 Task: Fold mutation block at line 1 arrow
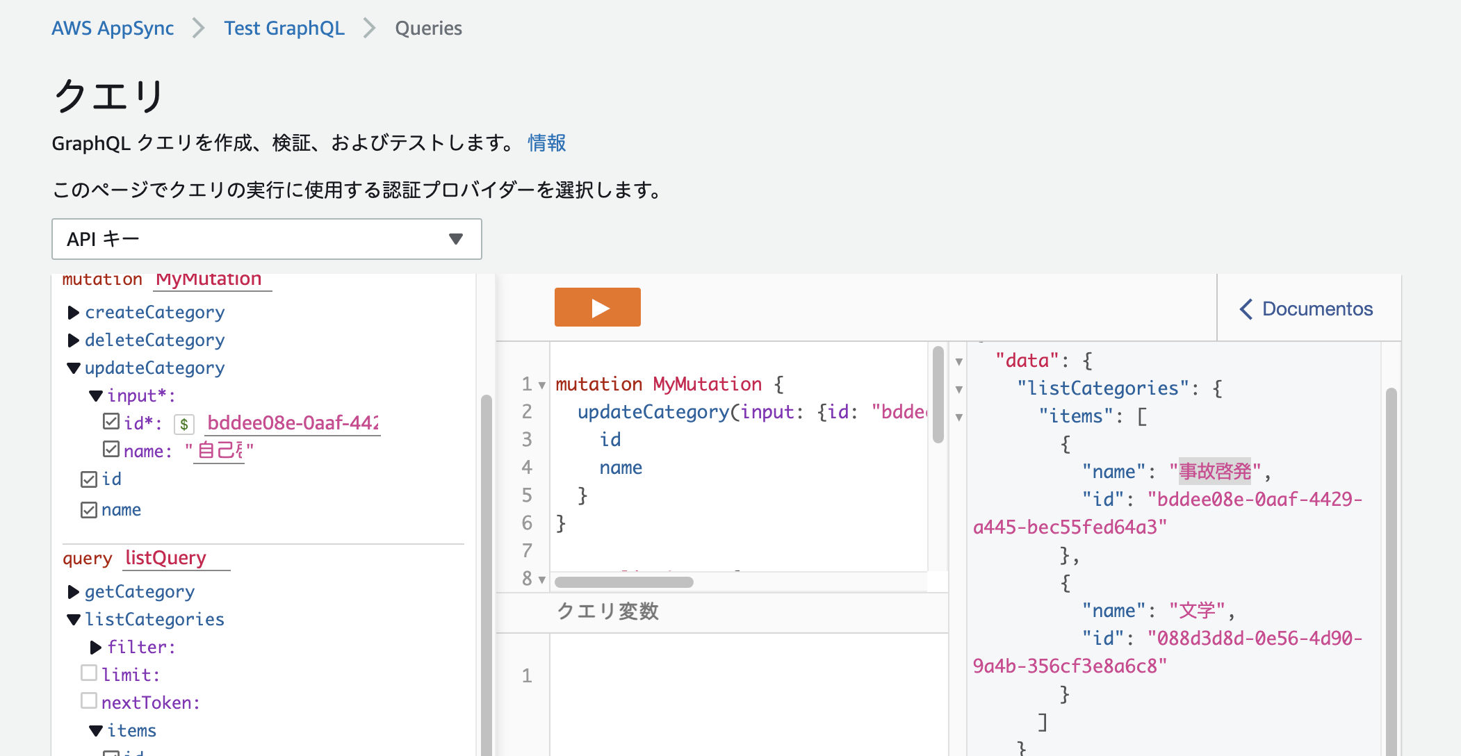point(542,386)
